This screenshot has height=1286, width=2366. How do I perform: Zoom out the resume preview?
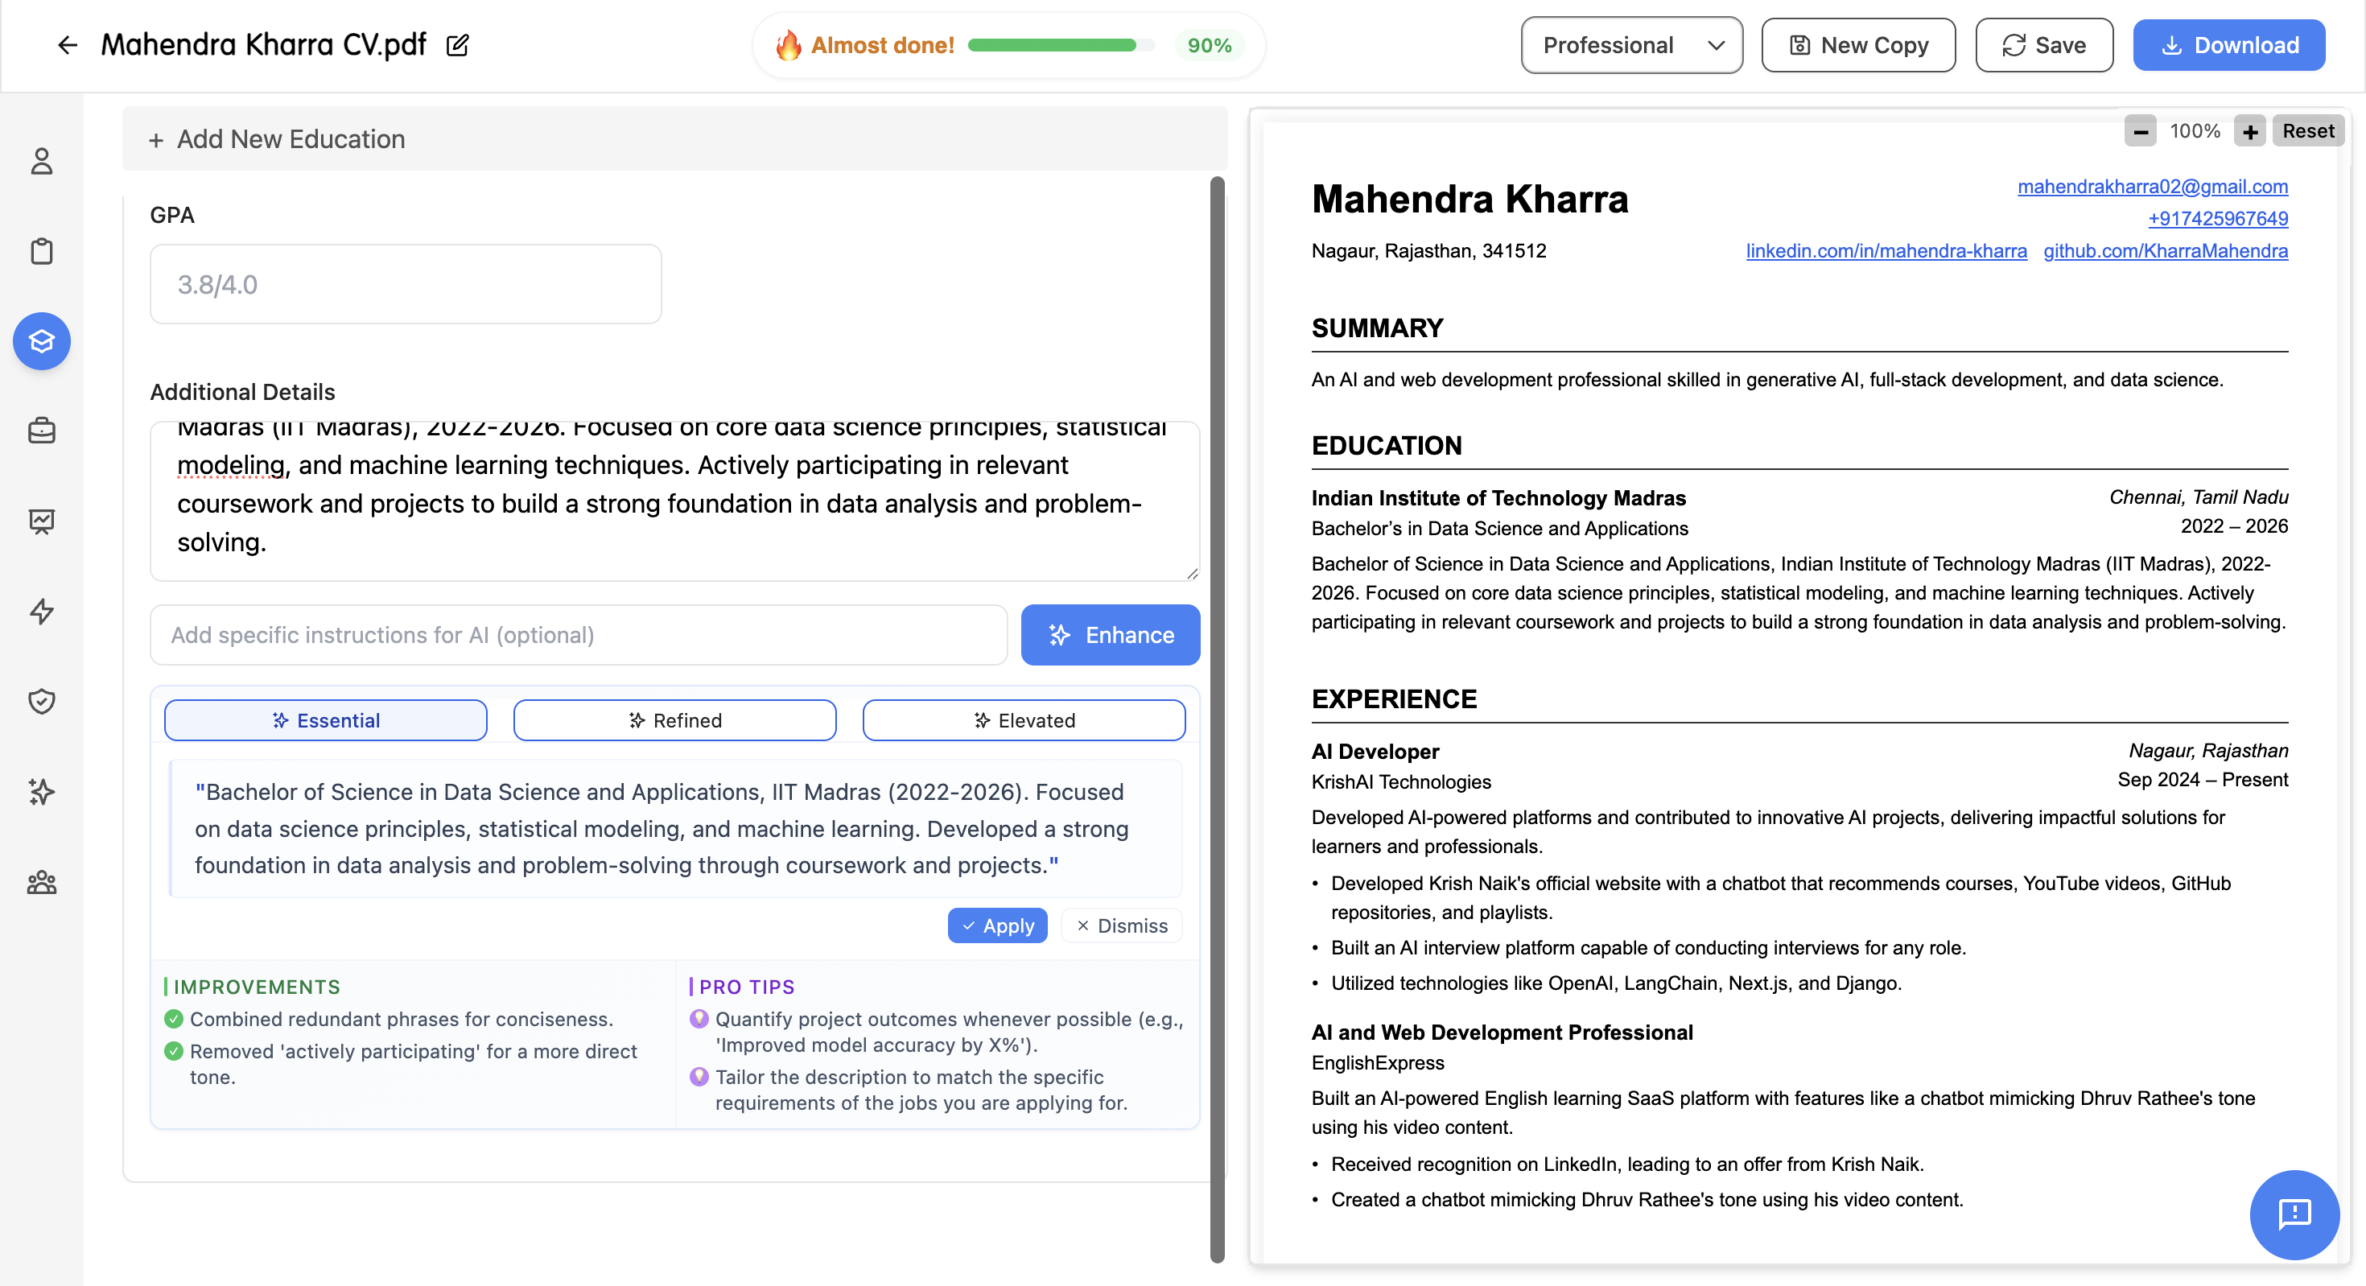(x=2140, y=131)
